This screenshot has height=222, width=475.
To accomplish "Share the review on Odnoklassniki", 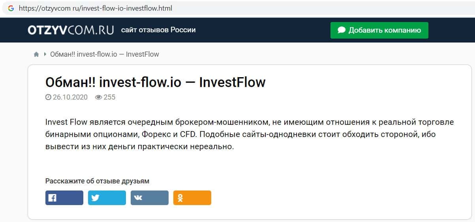I will pyautogui.click(x=192, y=198).
